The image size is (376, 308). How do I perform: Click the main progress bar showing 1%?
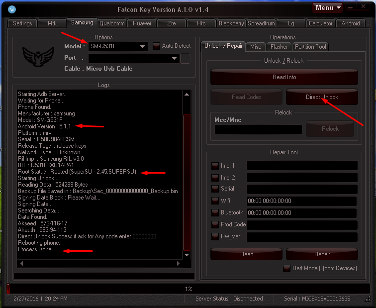pyautogui.click(x=188, y=289)
